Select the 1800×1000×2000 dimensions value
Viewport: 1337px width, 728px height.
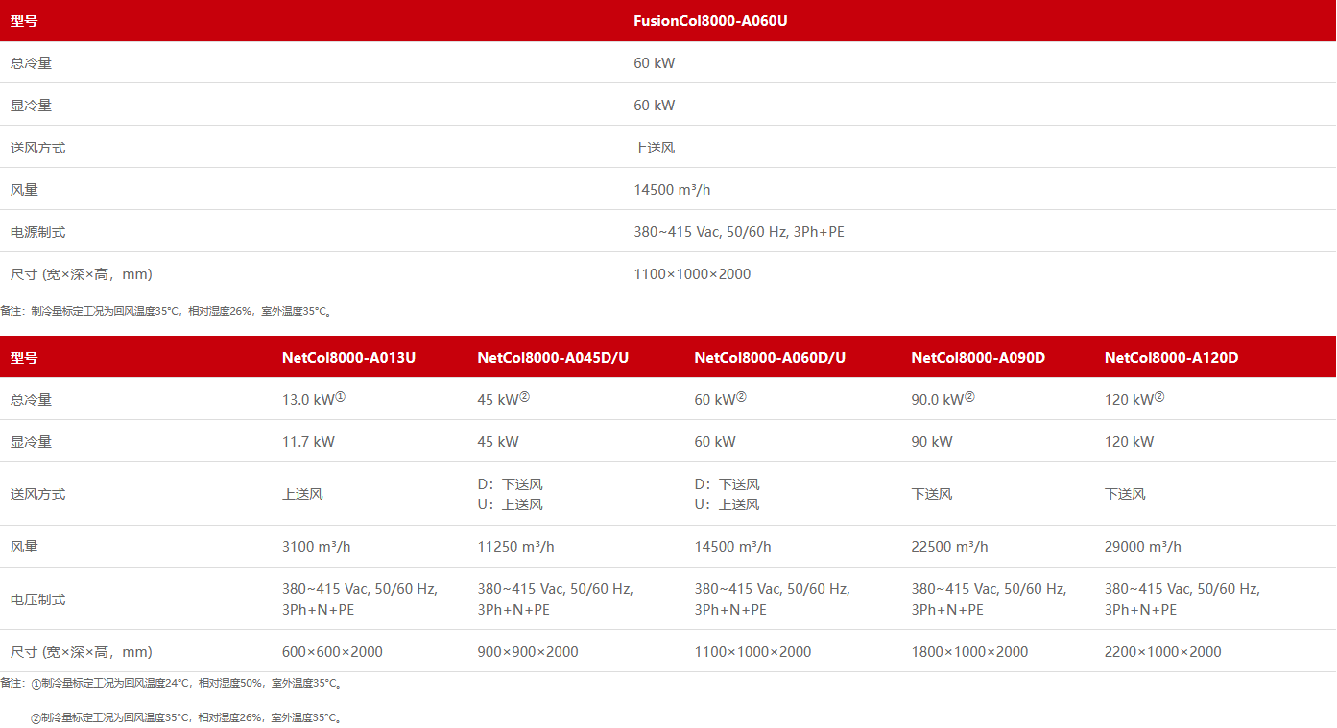click(x=969, y=652)
